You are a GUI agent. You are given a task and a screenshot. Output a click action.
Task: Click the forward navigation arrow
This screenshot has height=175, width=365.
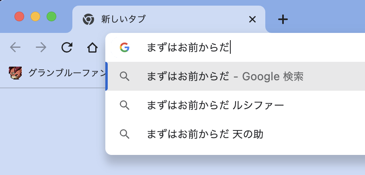41,48
